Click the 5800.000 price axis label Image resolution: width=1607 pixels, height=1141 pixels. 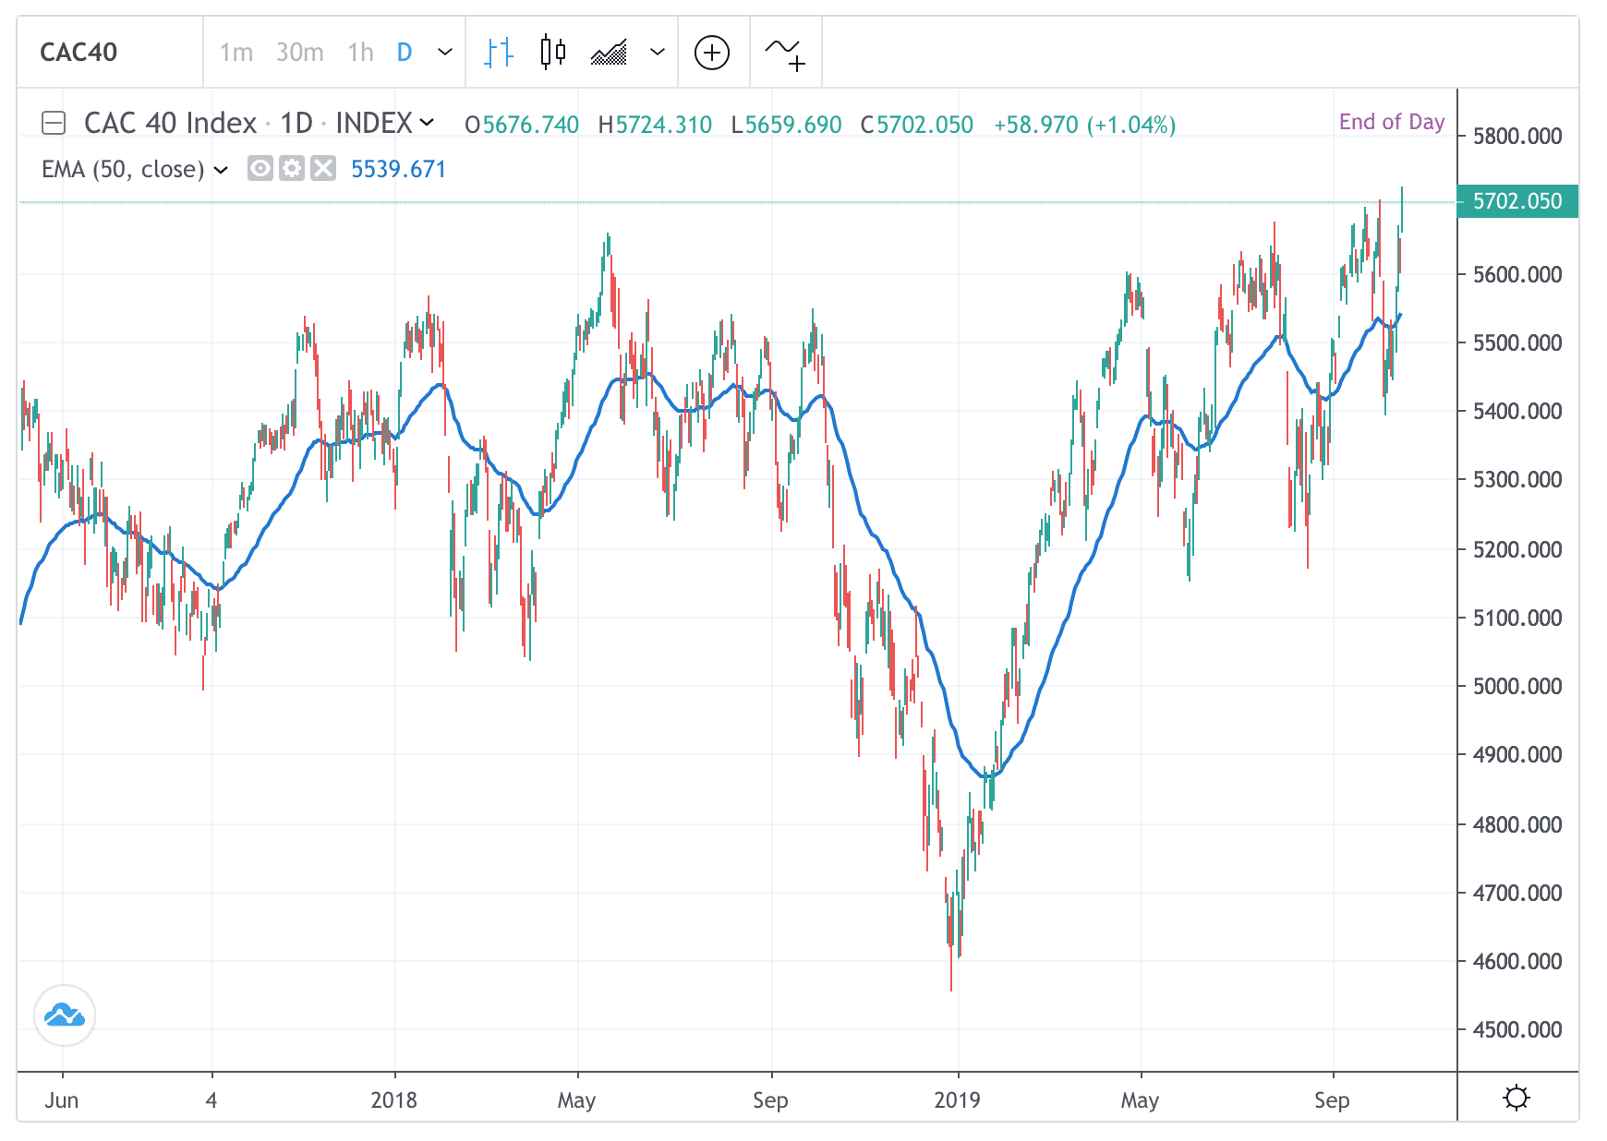tap(1517, 137)
